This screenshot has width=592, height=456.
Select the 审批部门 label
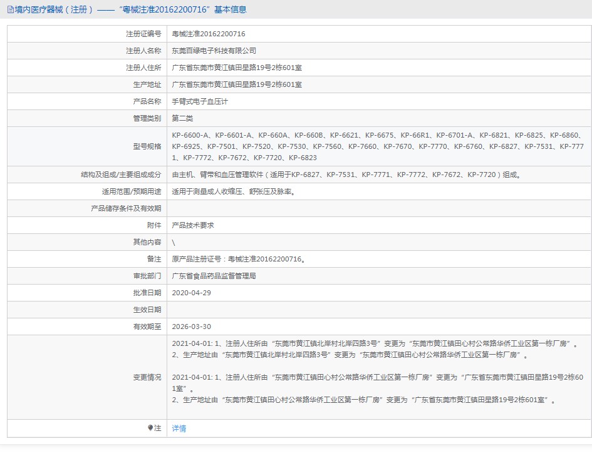point(147,276)
